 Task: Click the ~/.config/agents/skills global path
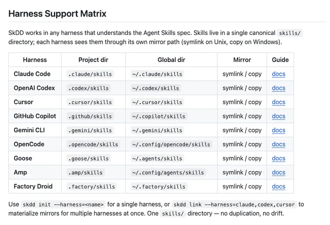click(168, 173)
